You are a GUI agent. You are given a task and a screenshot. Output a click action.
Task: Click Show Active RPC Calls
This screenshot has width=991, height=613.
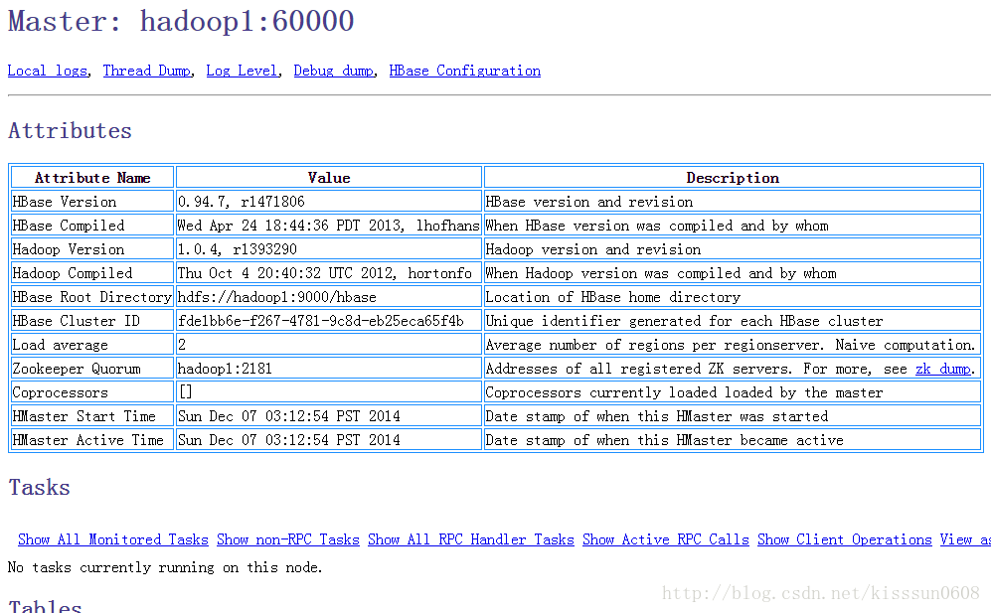click(x=666, y=539)
